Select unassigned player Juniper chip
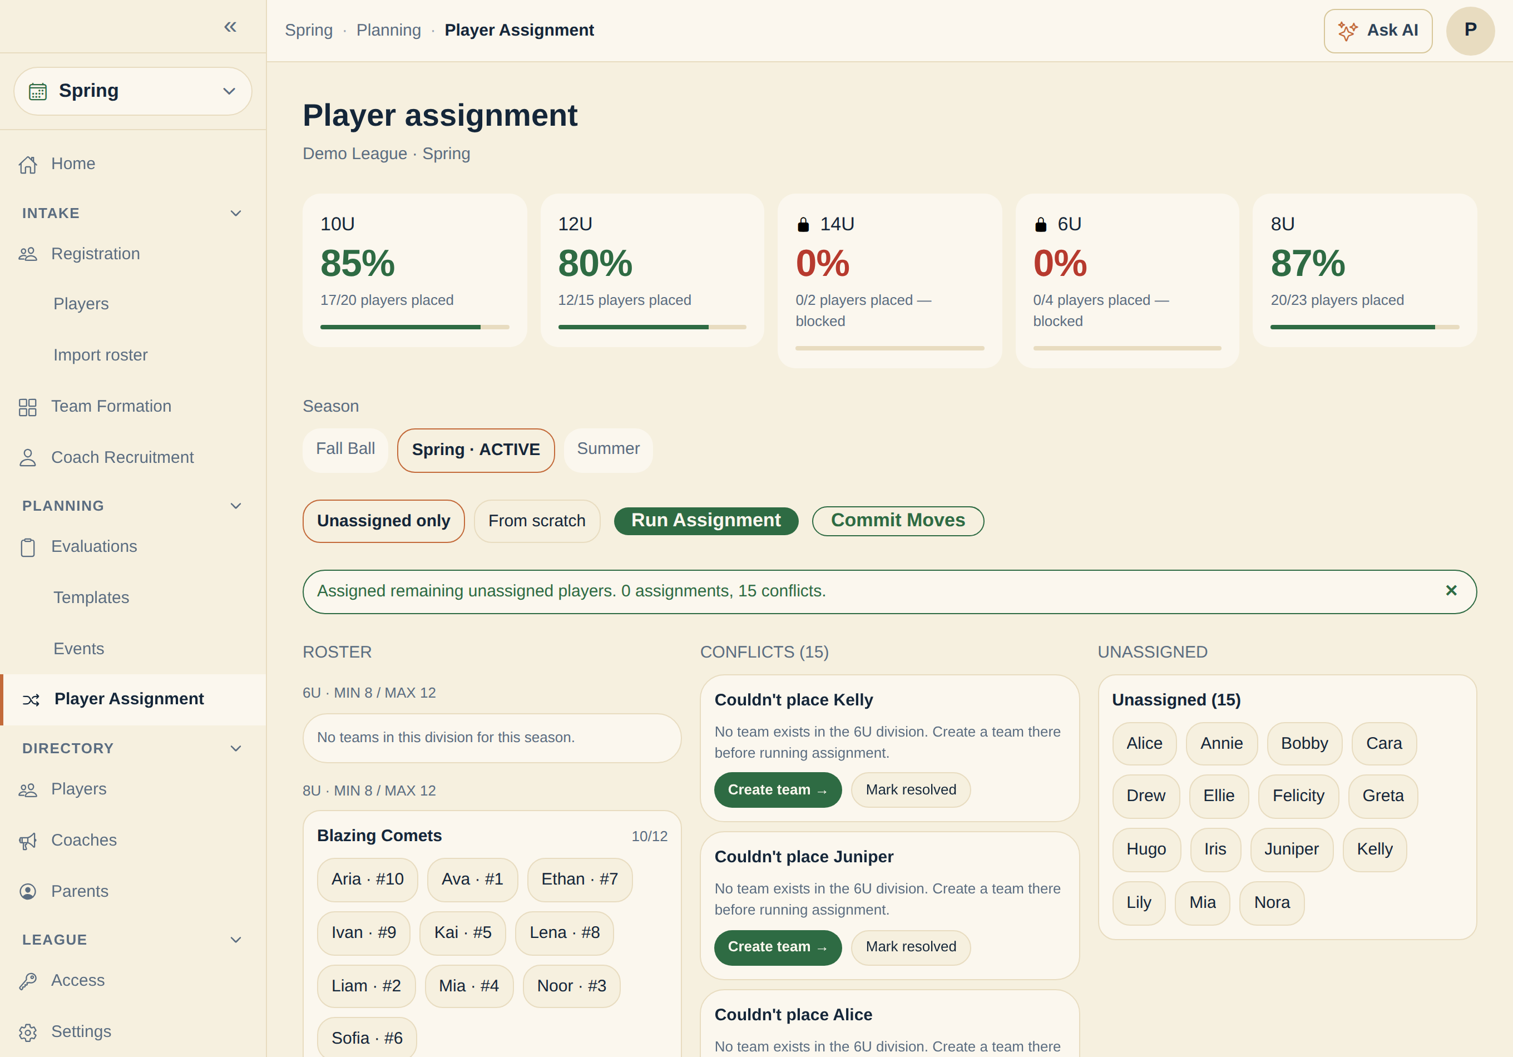 (1291, 849)
